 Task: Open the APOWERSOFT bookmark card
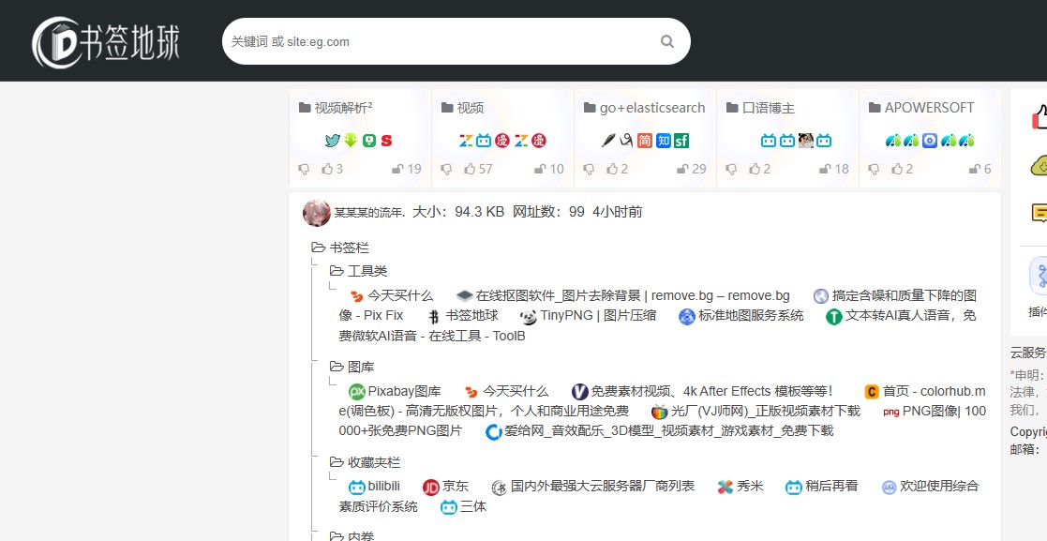pos(928,107)
